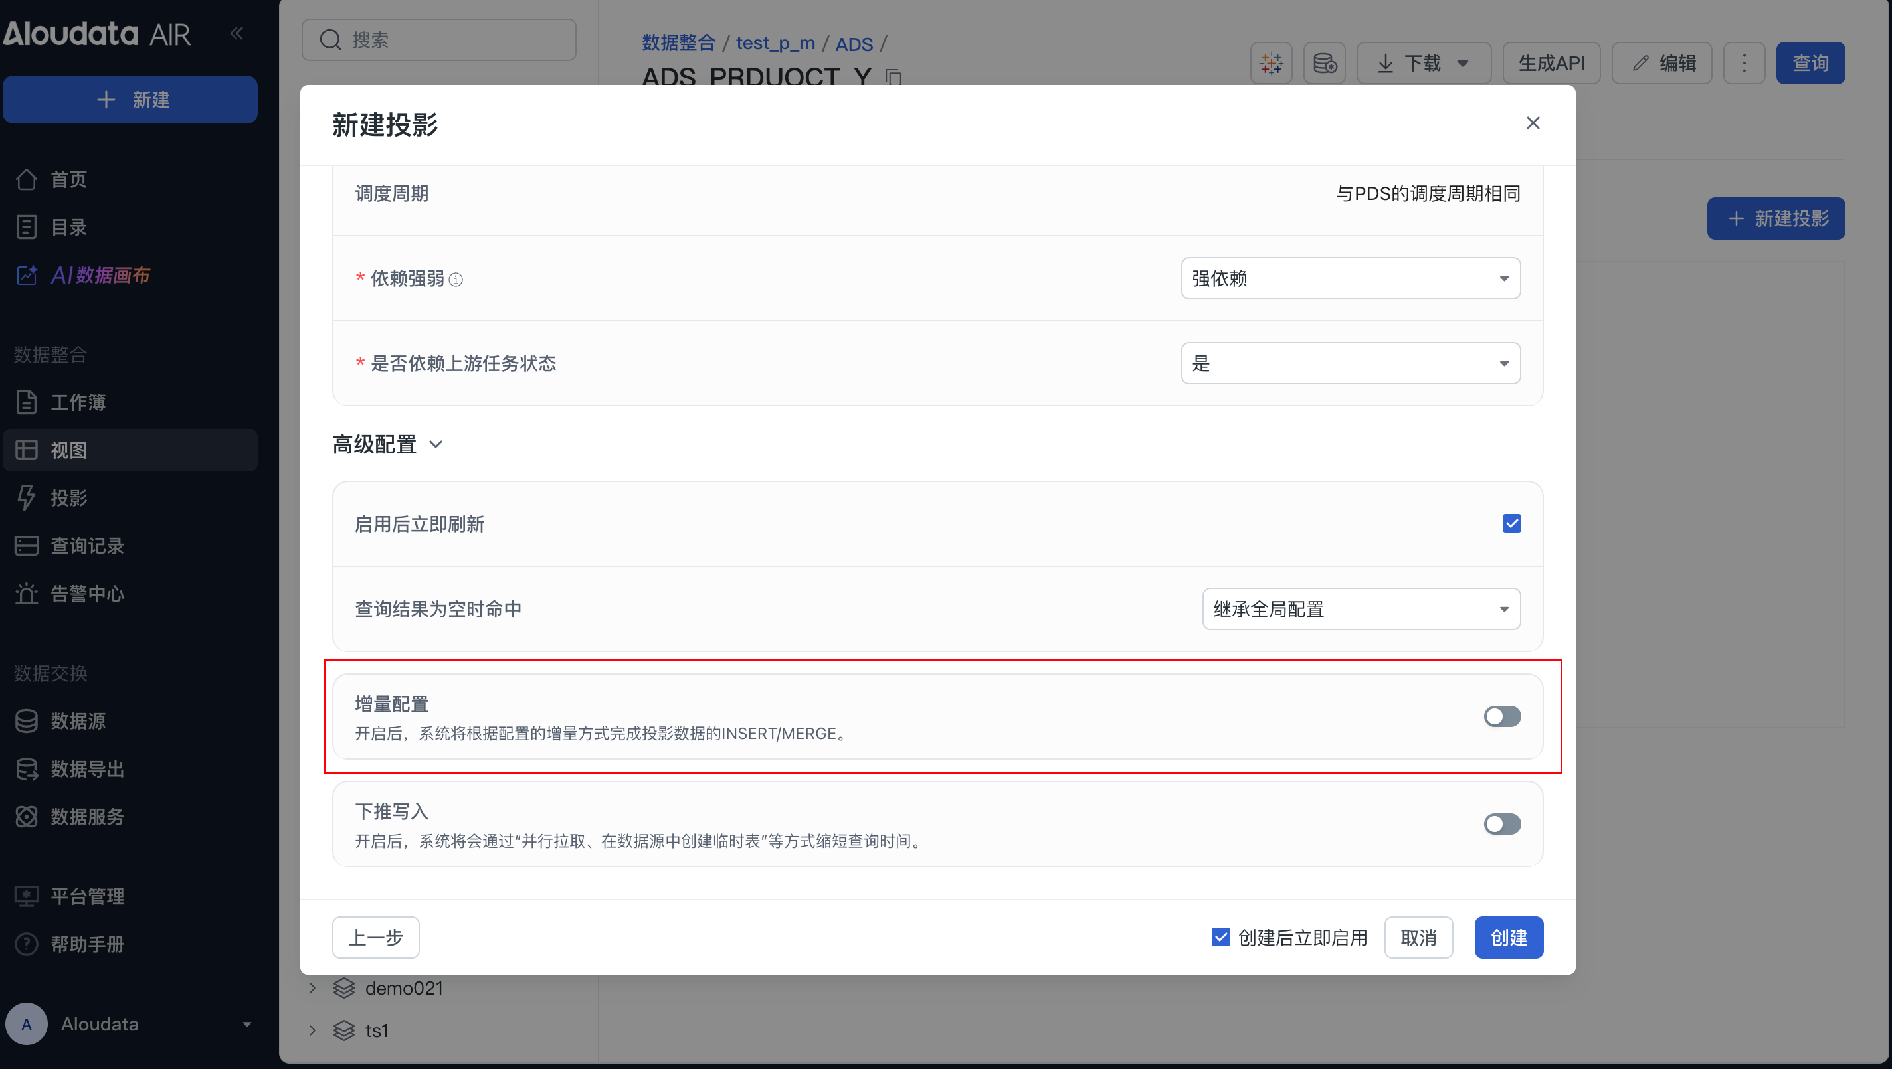Screen dimensions: 1892x1069
Task: Open the 依赖强弱 dropdown showing 强依赖
Action: 1350,278
